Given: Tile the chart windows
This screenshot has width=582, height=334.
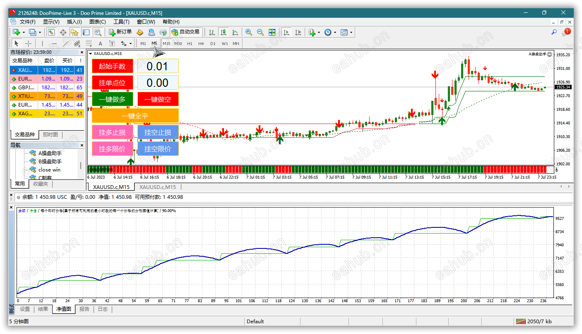Looking at the screenshot, I should (x=272, y=32).
